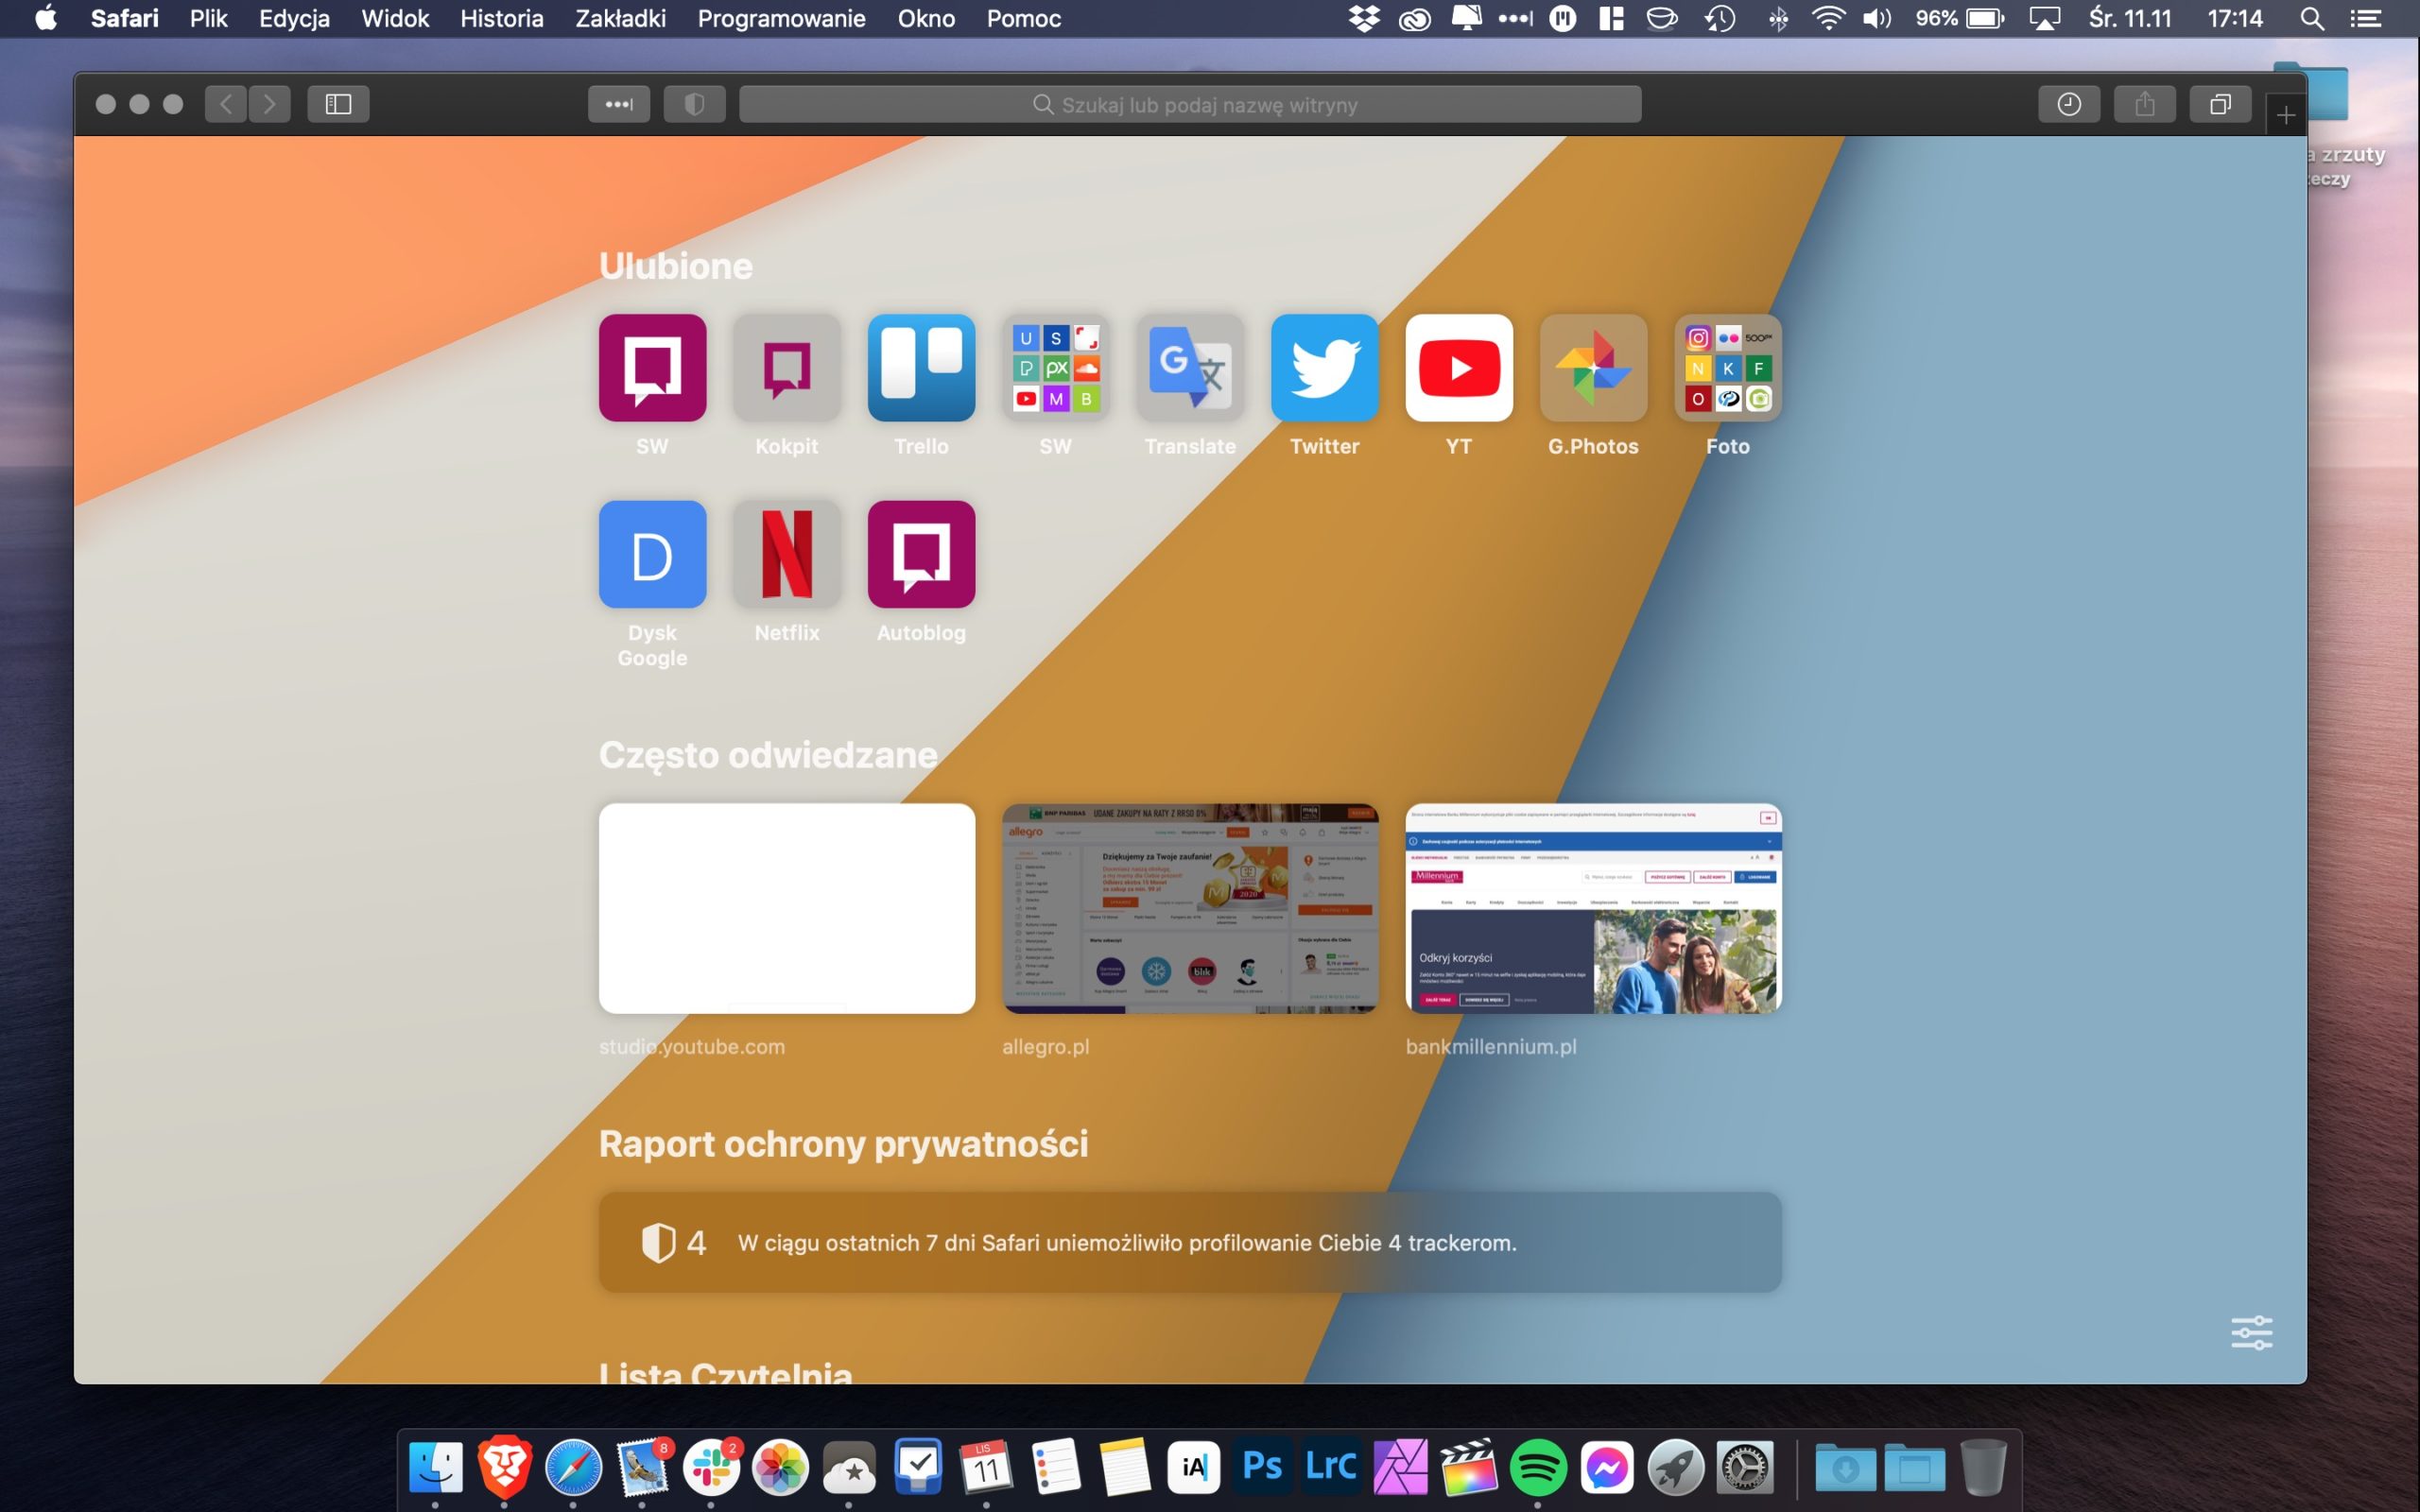This screenshot has width=2420, height=1512.
Task: Show the tab overview
Action: (2220, 104)
